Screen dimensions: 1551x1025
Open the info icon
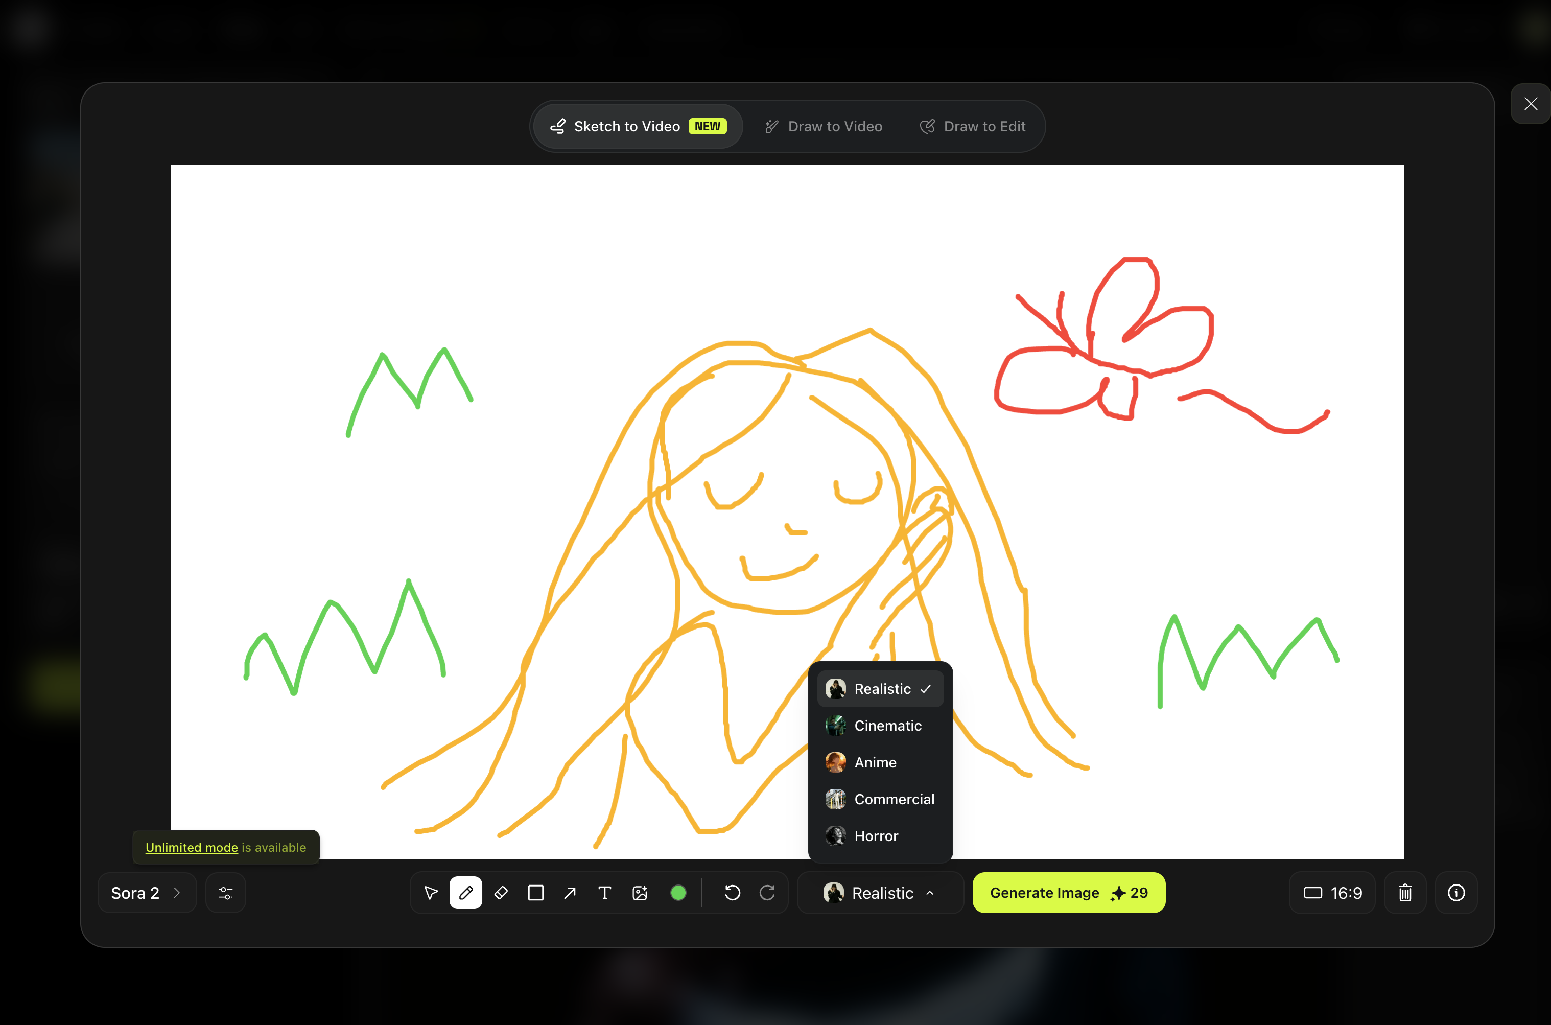[1455, 893]
